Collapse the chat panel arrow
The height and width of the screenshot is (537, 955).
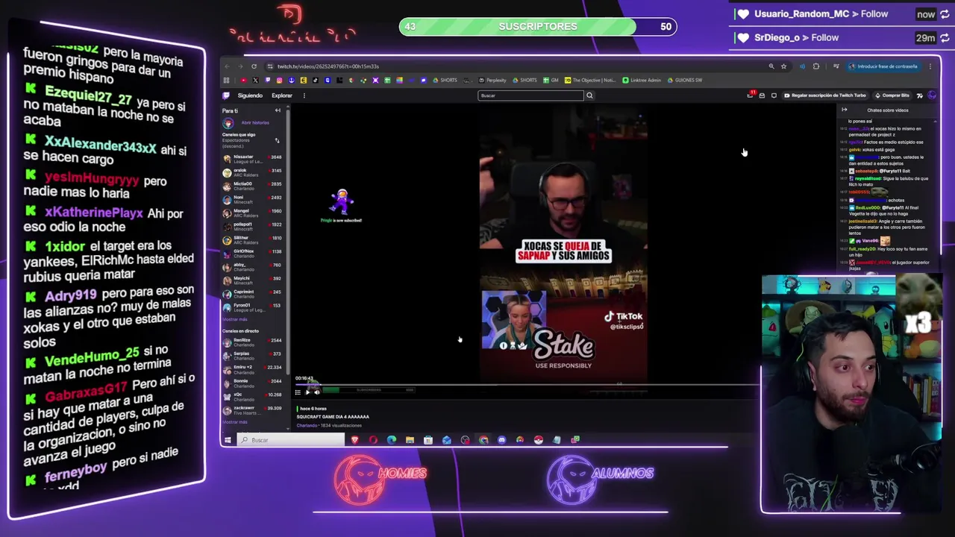pos(845,110)
